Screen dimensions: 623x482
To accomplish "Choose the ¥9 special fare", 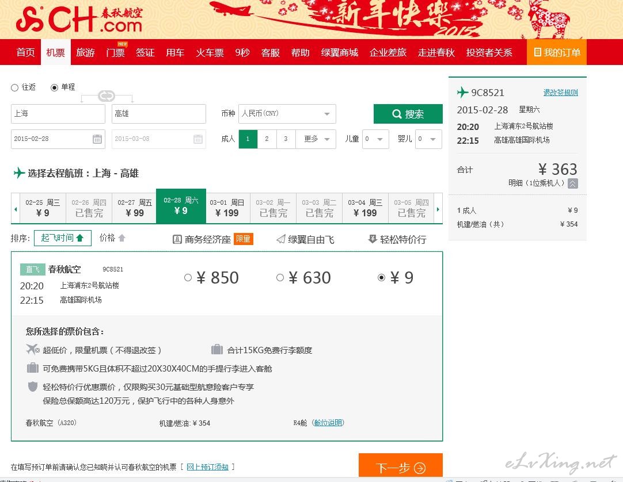I will coord(381,278).
